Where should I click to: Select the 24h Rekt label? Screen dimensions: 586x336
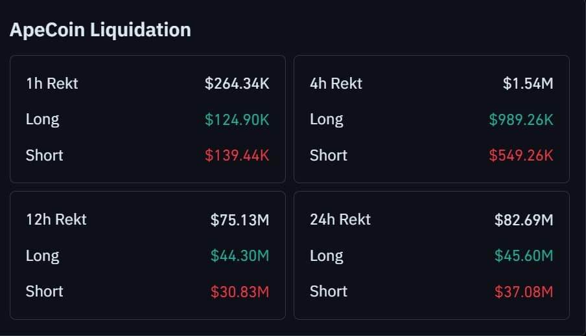340,219
